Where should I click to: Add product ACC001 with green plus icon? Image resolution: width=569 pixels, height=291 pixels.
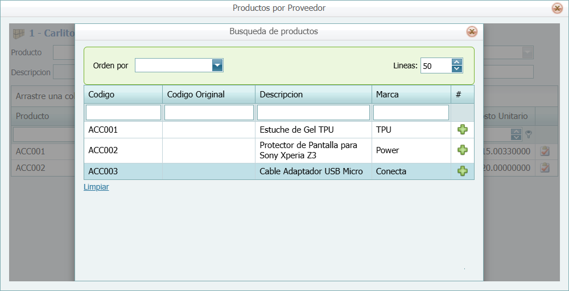pyautogui.click(x=463, y=130)
